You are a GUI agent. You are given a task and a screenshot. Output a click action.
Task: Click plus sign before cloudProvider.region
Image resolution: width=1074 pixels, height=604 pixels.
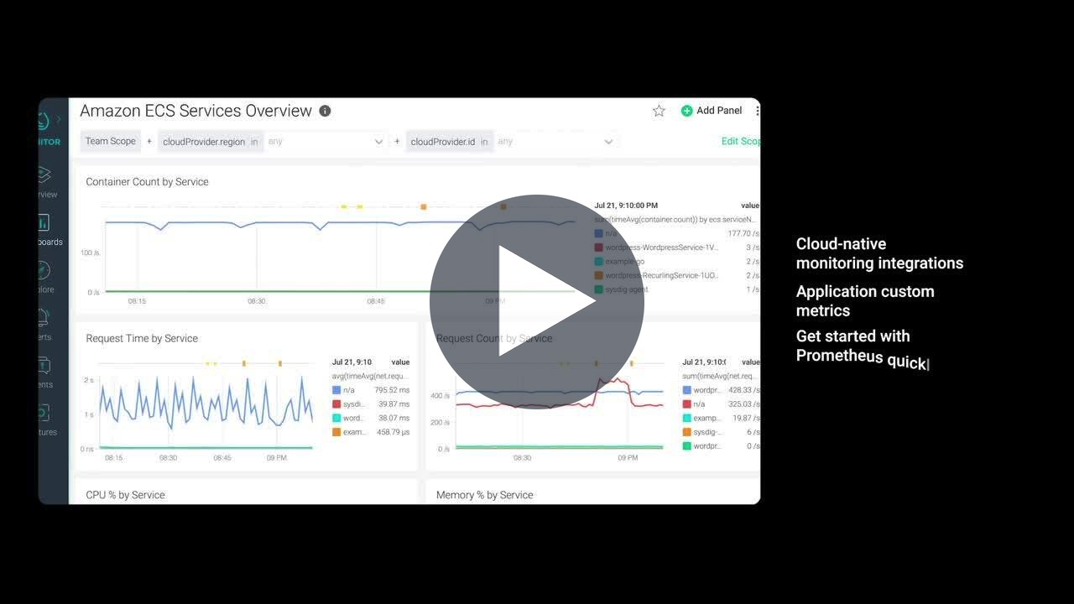click(149, 142)
